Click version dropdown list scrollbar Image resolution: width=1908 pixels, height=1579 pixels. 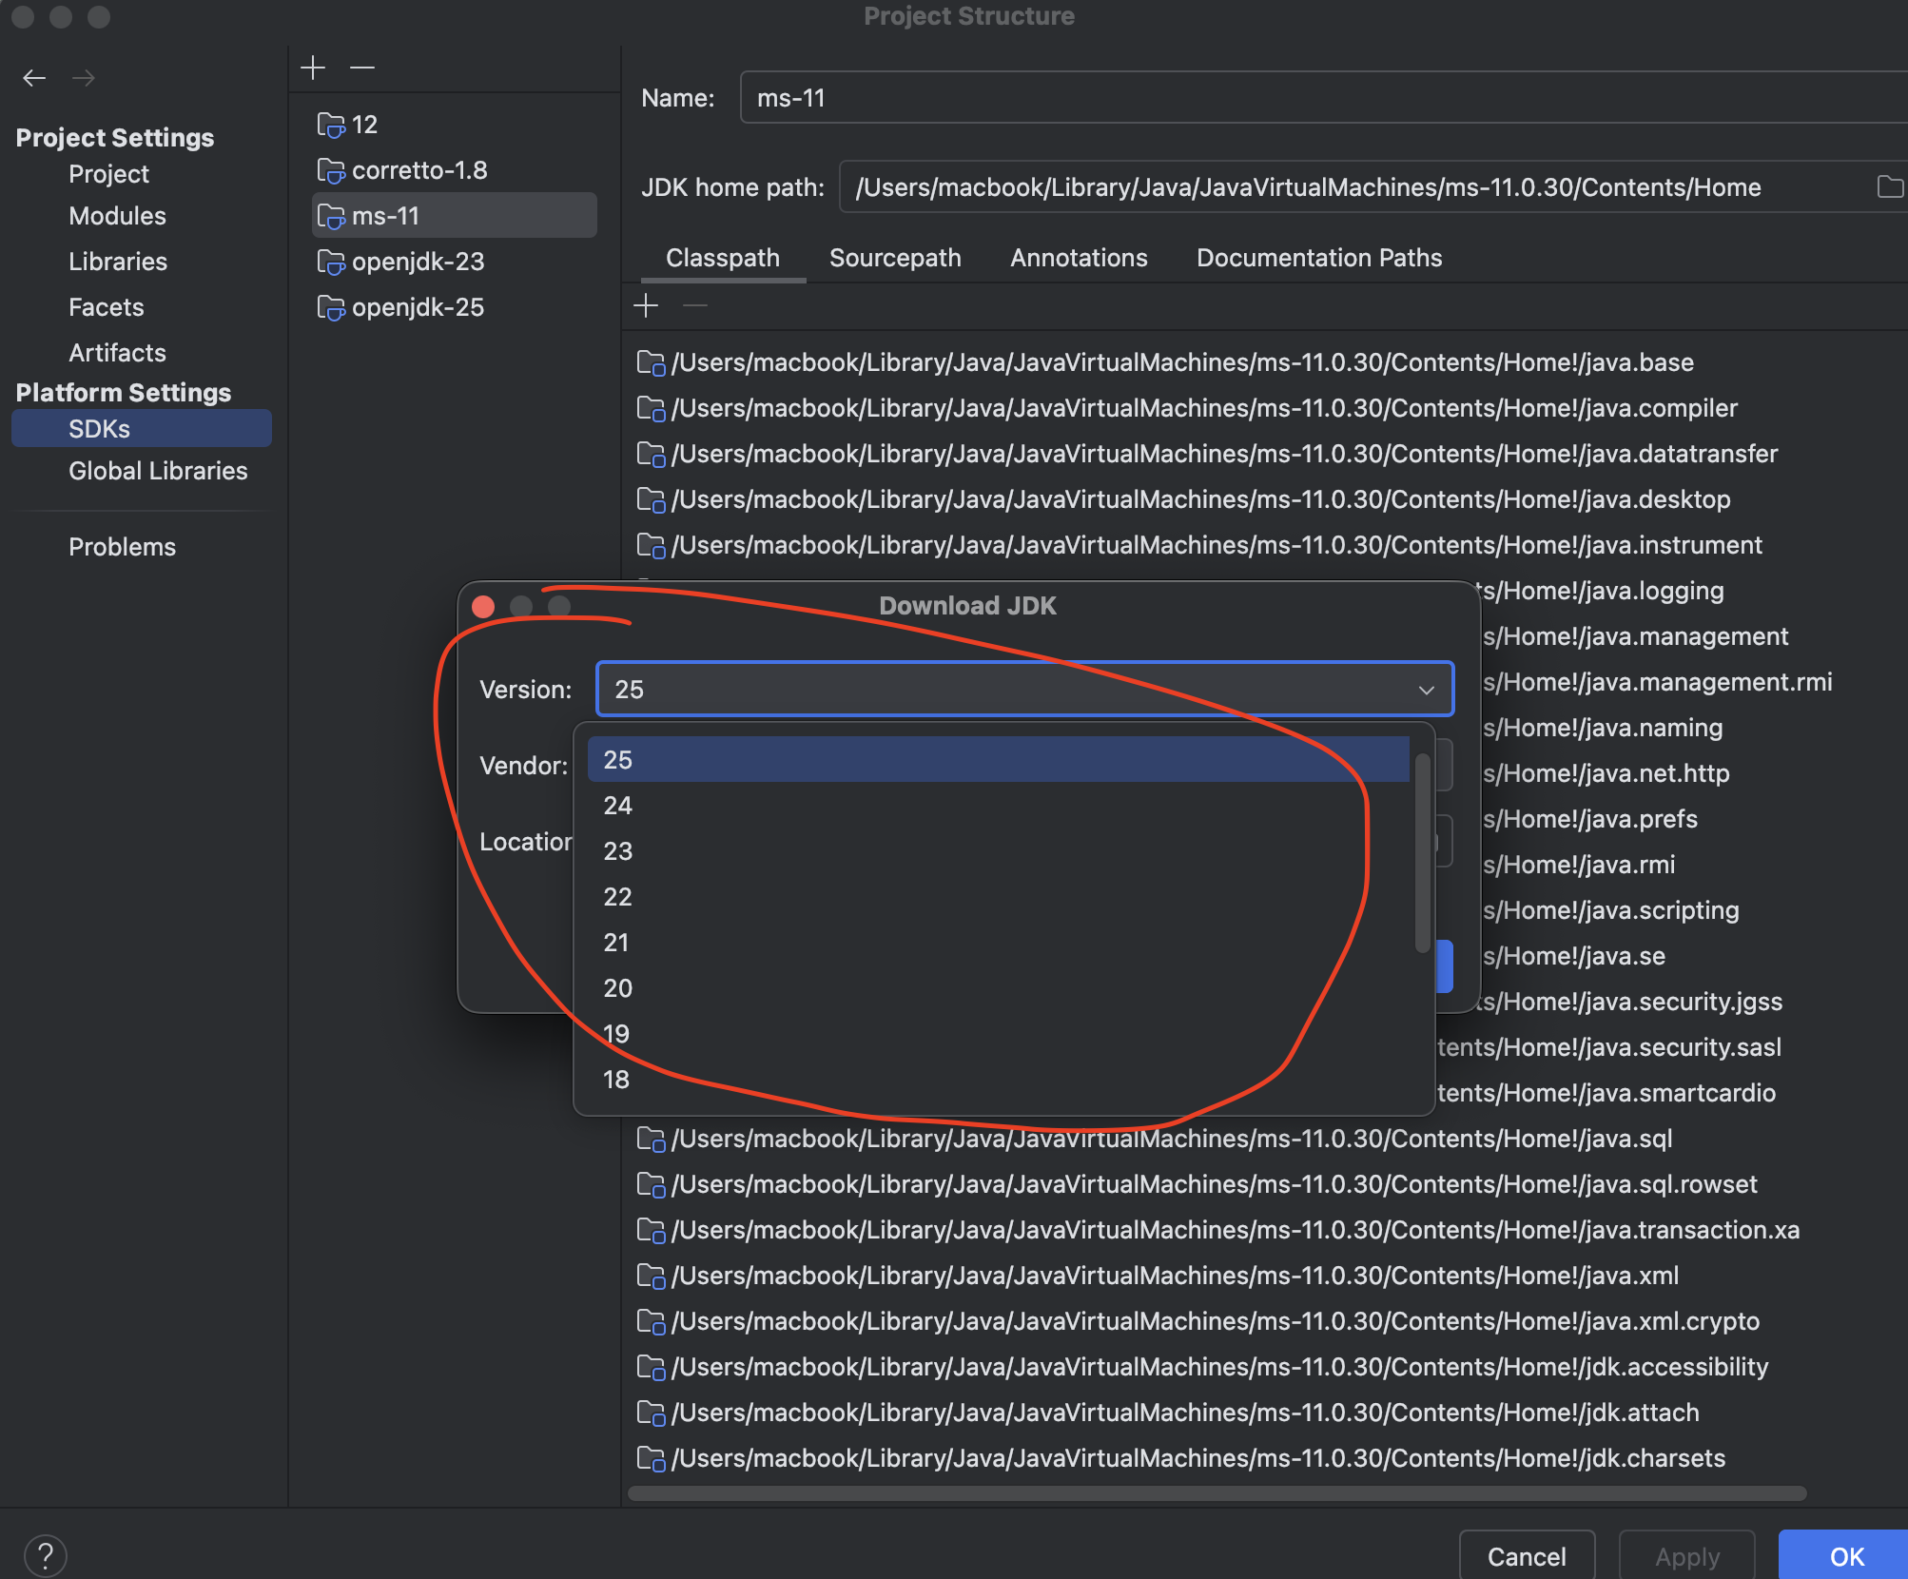(x=1422, y=851)
